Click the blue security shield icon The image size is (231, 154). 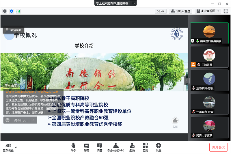pyautogui.click(x=12, y=11)
